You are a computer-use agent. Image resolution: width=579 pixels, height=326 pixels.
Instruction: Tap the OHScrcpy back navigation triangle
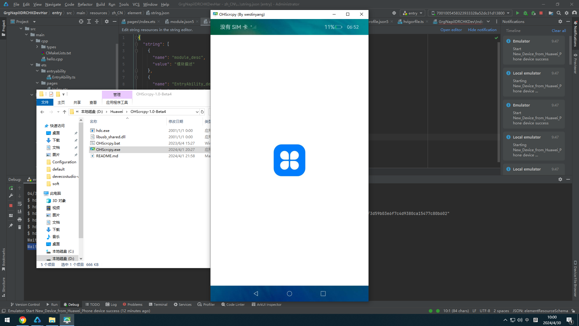(x=256, y=293)
